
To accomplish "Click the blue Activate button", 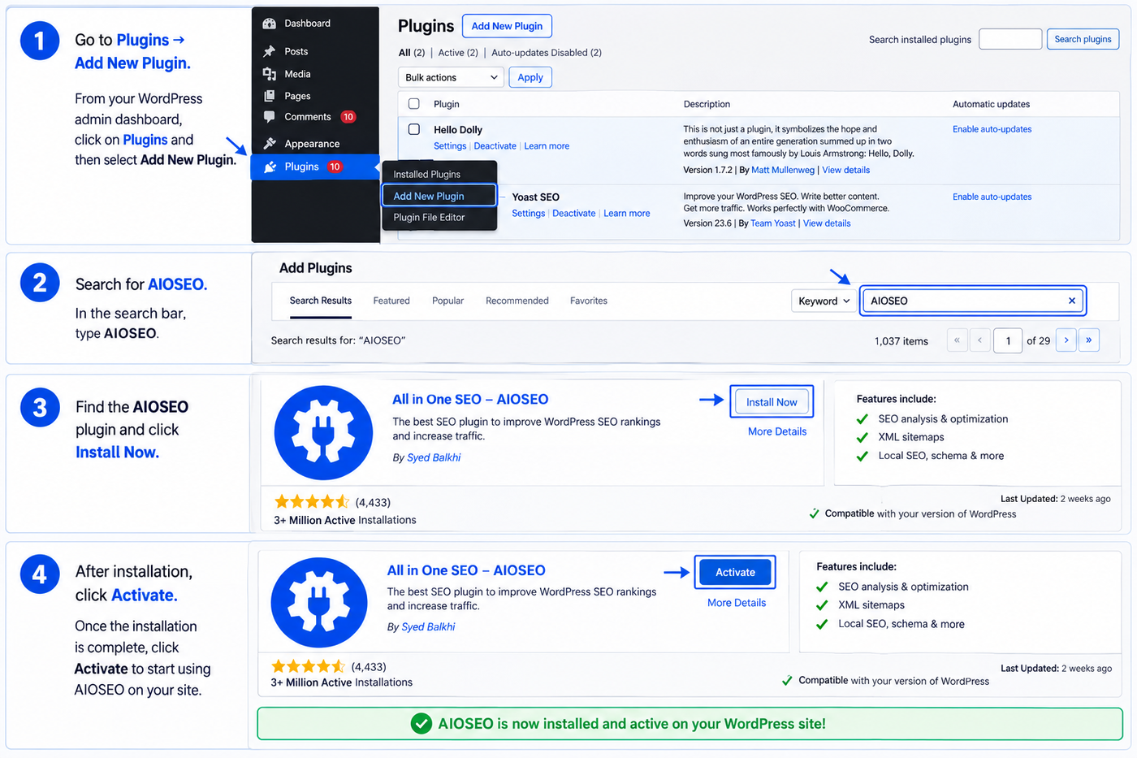I will [735, 573].
